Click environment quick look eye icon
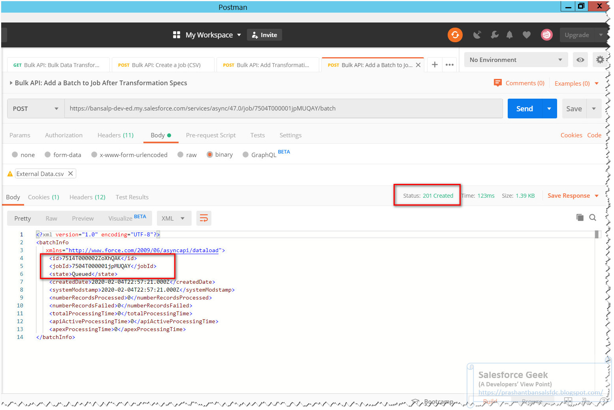This screenshot has height=410, width=614. coord(580,60)
